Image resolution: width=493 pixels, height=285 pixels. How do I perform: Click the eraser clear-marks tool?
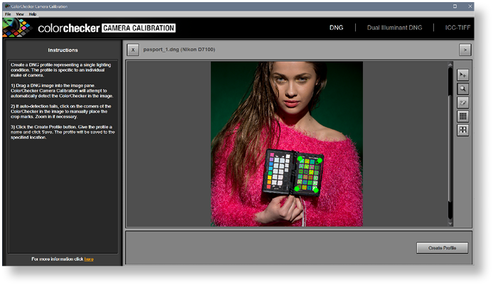coord(462,103)
